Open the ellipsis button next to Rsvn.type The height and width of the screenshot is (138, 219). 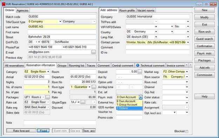click(94, 87)
